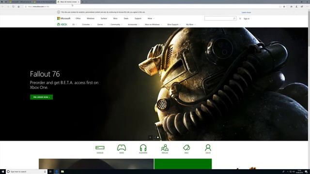Click the PRE-ORDER NOW button
Screen dimensions: 310x174
pyautogui.click(x=42, y=97)
